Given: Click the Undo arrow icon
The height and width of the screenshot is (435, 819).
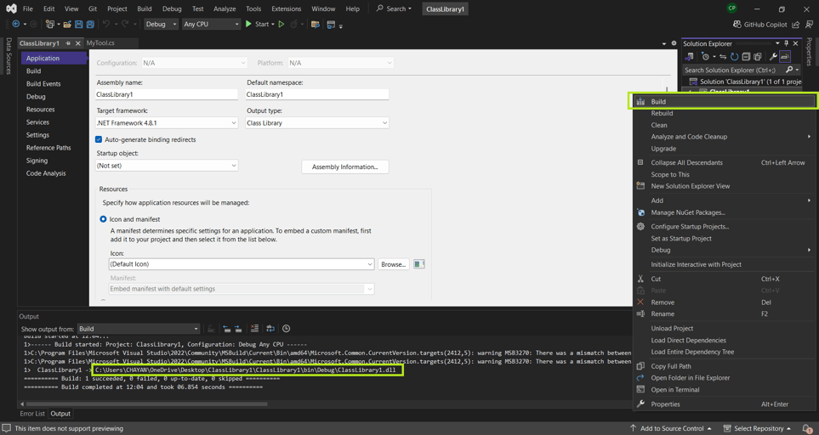Looking at the screenshot, I should point(106,24).
